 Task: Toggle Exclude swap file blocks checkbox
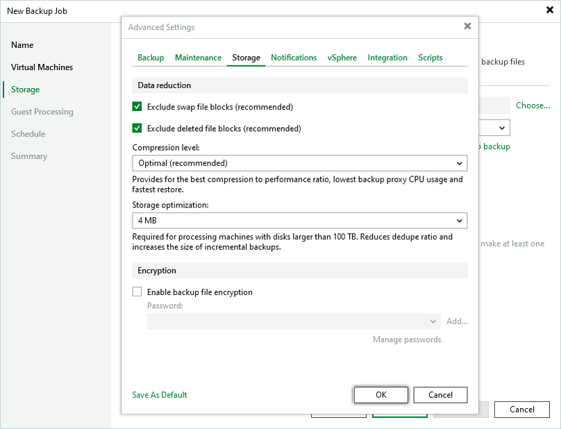137,107
